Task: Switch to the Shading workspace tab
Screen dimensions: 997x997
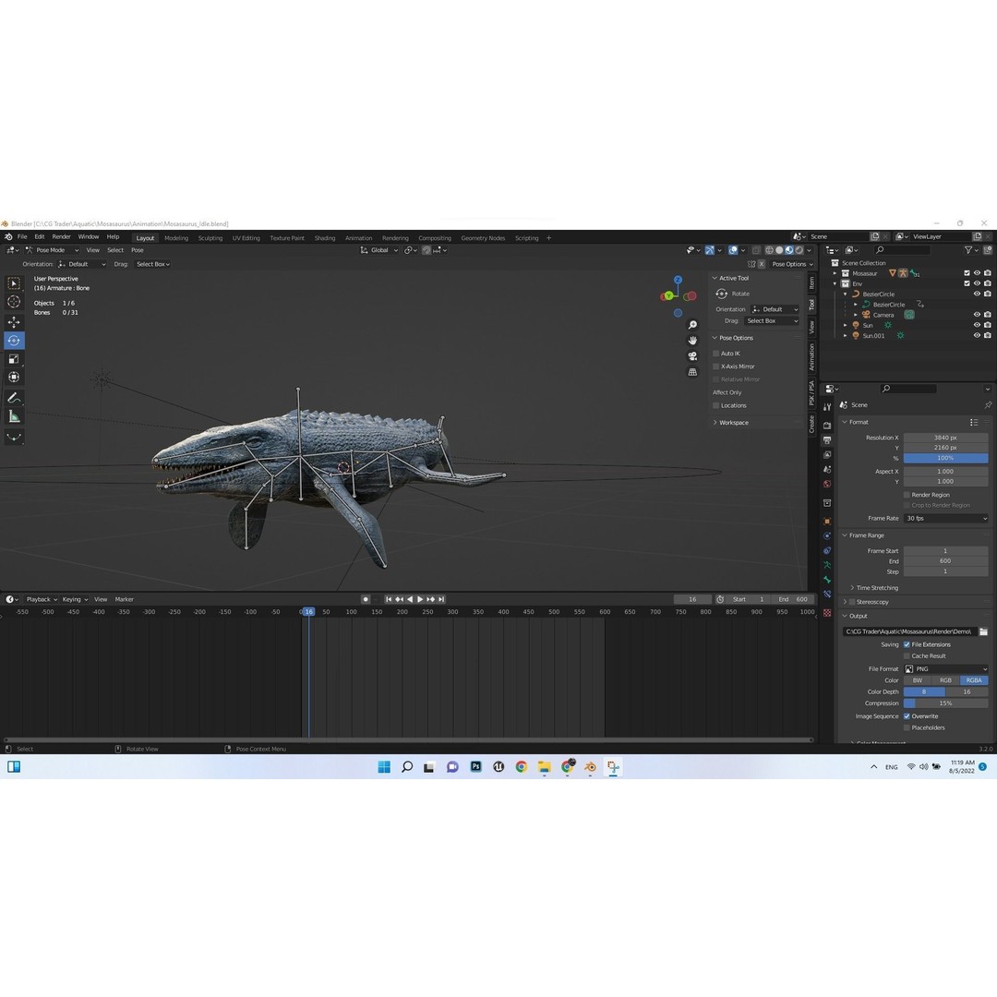Action: point(324,238)
